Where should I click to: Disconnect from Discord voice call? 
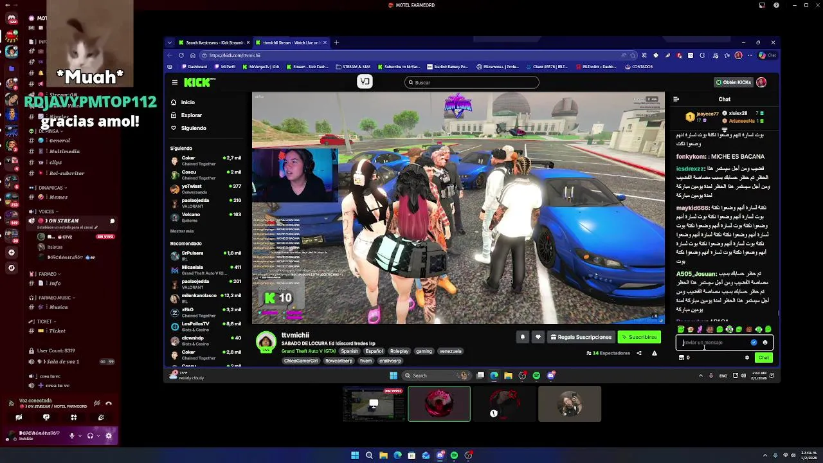pos(109,403)
